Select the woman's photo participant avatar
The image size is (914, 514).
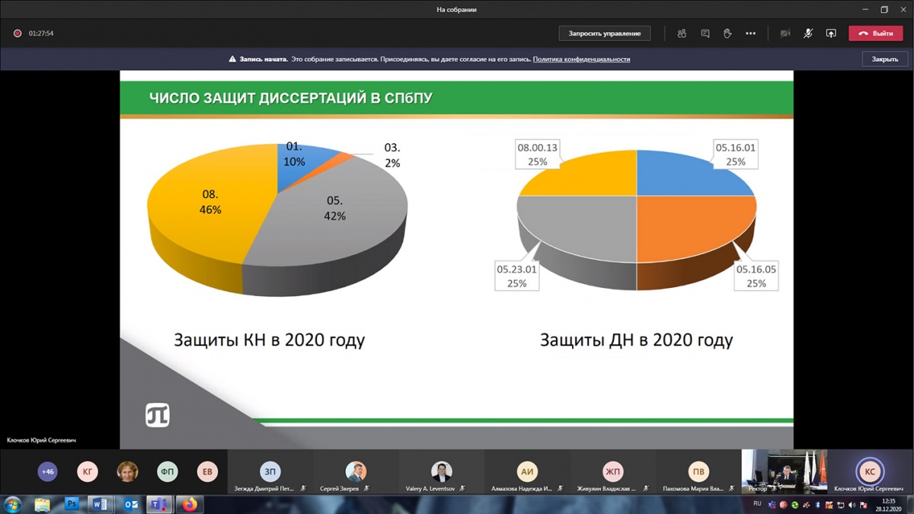pos(127,471)
